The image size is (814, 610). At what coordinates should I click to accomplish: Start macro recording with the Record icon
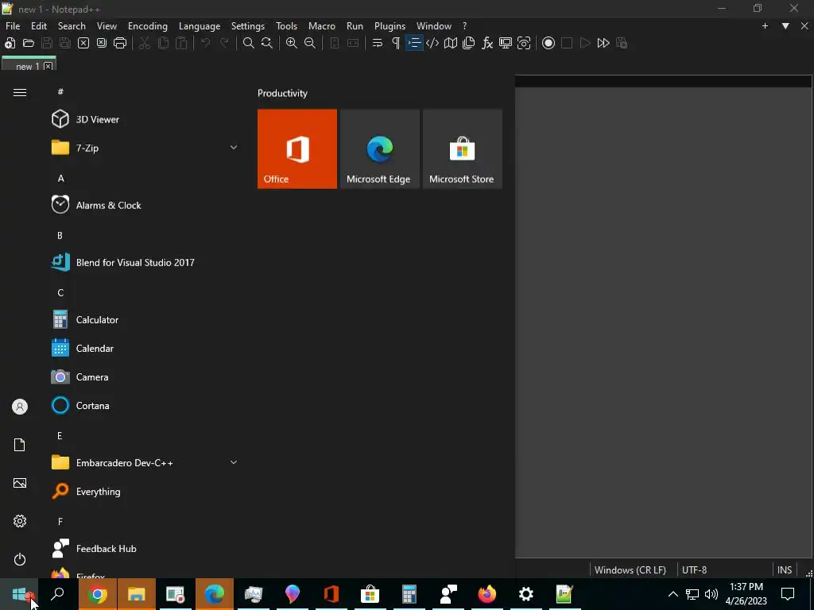click(x=548, y=43)
